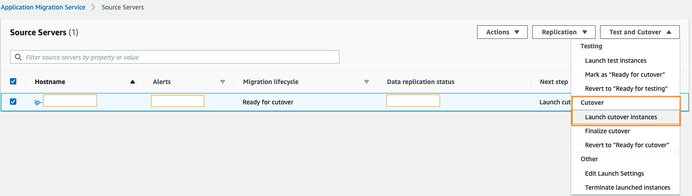Viewport: 692px width, 196px height.
Task: Select Revert to "Ready for testing"
Action: (x=626, y=89)
